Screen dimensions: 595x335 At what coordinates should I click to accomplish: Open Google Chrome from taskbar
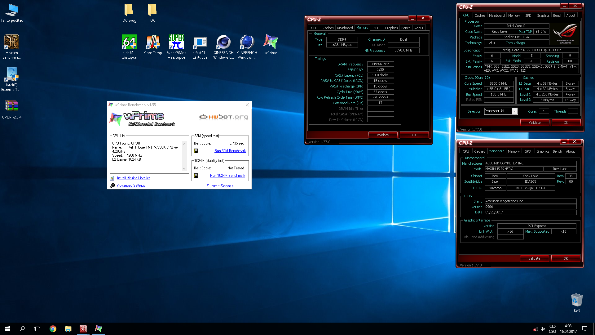pos(53,329)
